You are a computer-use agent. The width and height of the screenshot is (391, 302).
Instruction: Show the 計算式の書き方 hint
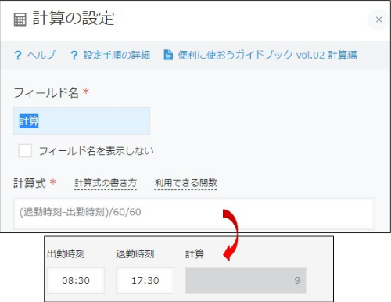(106, 183)
